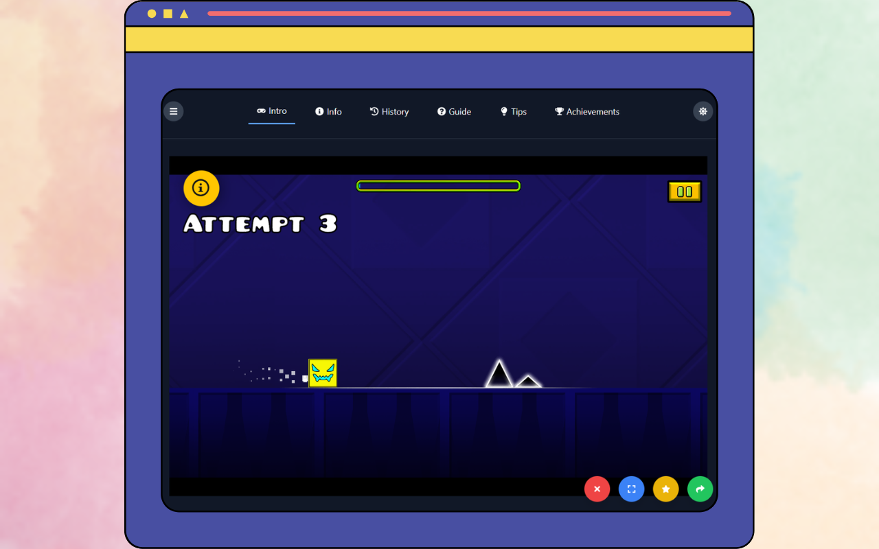
Task: Open the hamburger navigation menu
Action: 173,110
